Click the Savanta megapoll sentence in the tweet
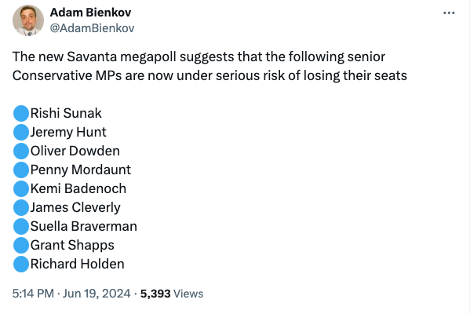470x314 pixels. 209,66
